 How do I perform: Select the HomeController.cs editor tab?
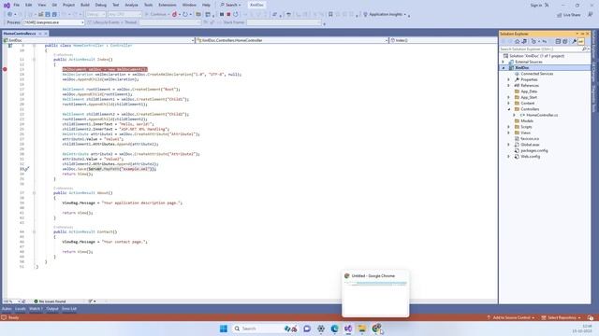[20, 34]
